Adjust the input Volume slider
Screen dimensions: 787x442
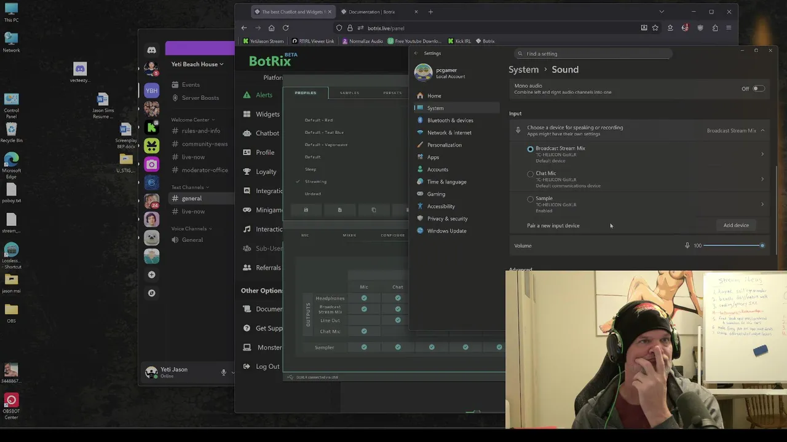click(733, 246)
